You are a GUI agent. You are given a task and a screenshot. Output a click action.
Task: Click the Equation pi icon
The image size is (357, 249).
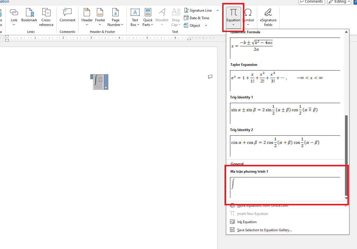[x=233, y=12]
